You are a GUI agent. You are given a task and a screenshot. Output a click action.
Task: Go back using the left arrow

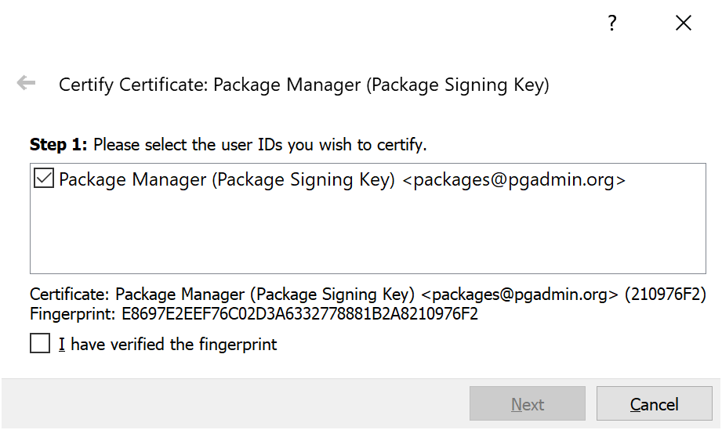[27, 83]
